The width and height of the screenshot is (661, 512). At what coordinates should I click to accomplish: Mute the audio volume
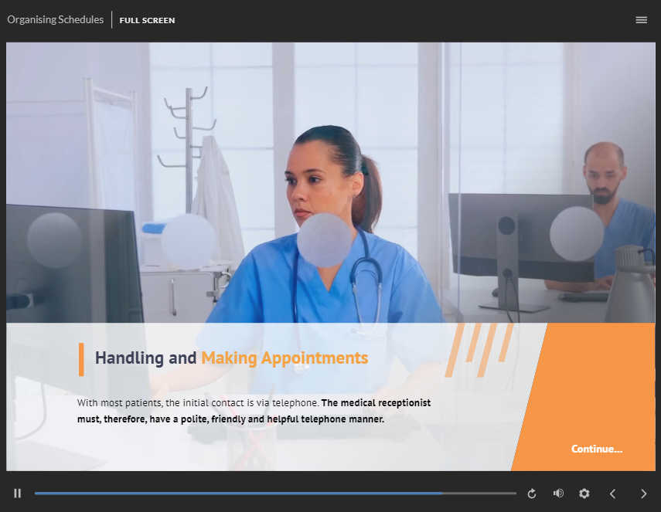point(558,493)
